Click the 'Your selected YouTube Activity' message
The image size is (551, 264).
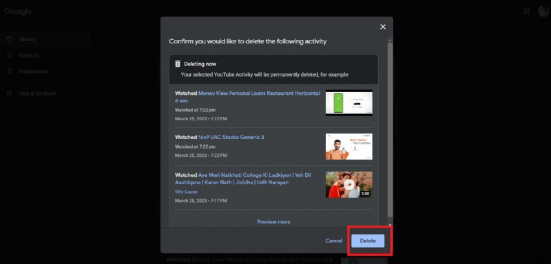(264, 75)
